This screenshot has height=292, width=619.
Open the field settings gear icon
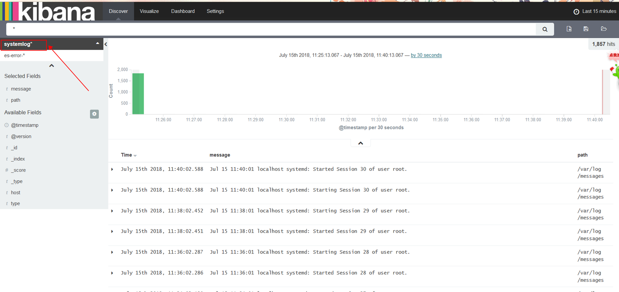(x=94, y=114)
